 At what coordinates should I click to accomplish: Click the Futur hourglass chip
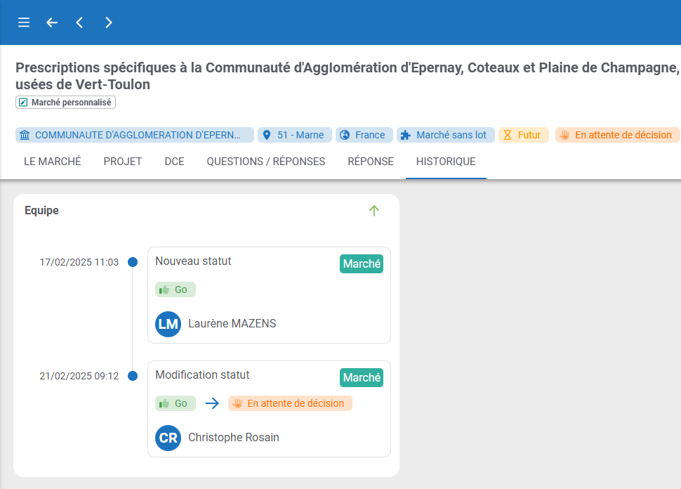coord(523,135)
